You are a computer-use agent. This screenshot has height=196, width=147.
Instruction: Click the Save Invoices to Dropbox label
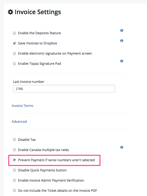coord(38,43)
